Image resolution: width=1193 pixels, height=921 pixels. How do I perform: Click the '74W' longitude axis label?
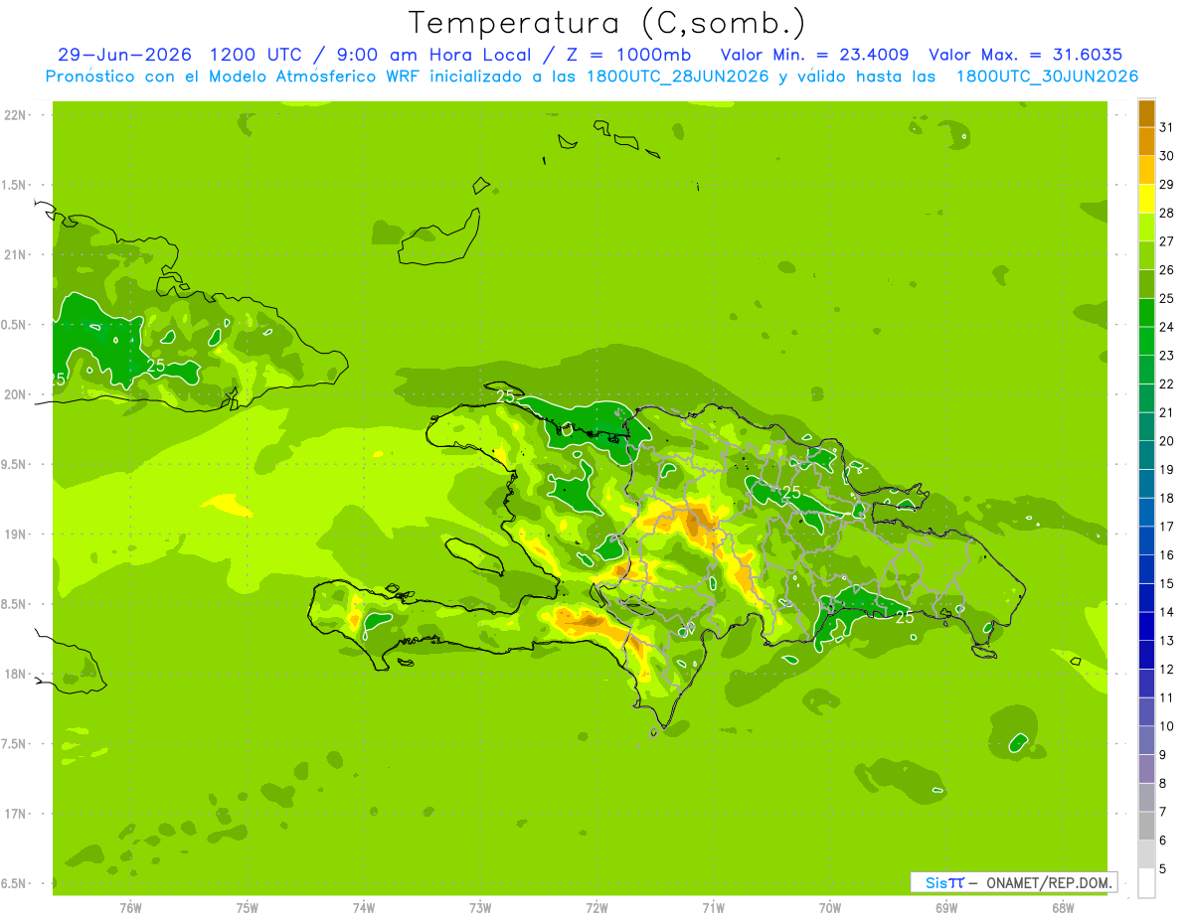click(x=364, y=907)
